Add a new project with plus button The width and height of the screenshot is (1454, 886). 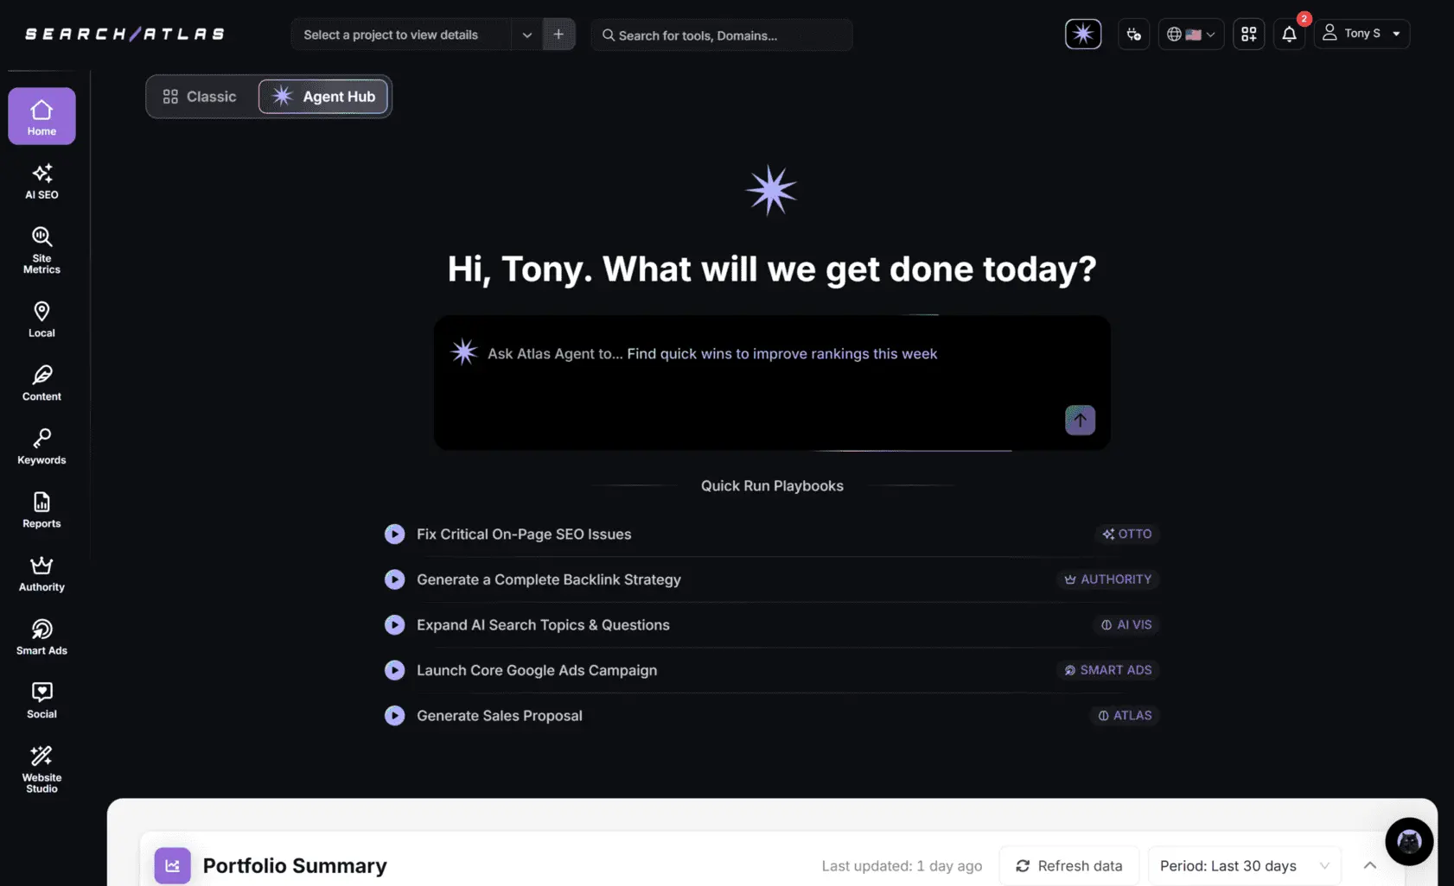pyautogui.click(x=558, y=35)
